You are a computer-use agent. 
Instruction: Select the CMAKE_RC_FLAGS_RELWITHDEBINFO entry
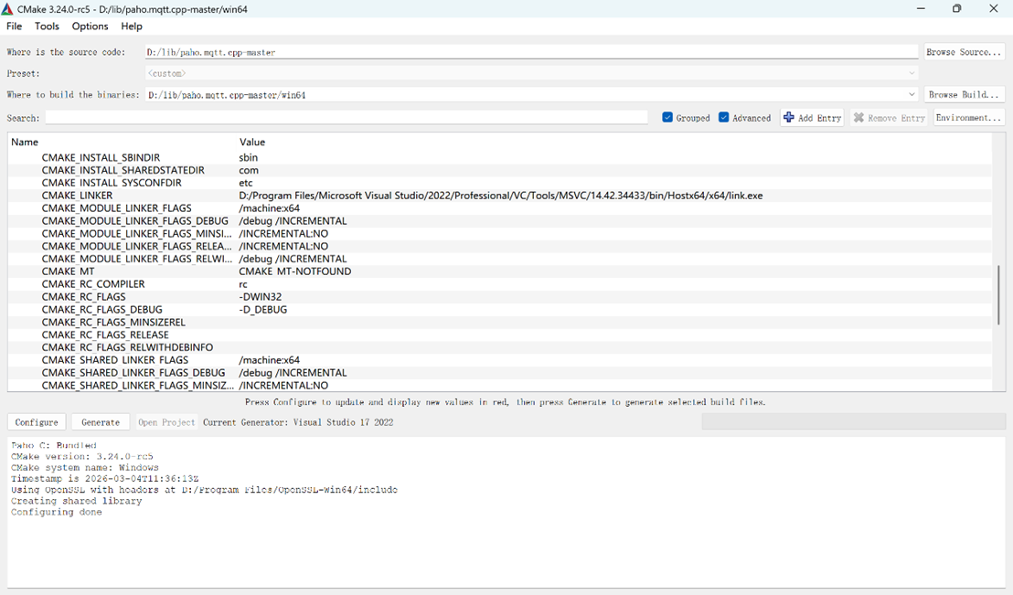pos(127,347)
